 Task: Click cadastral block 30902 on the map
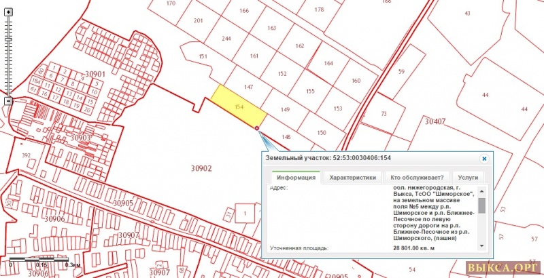pos(201,167)
